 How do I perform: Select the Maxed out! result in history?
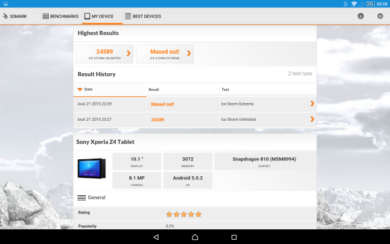pyautogui.click(x=163, y=104)
